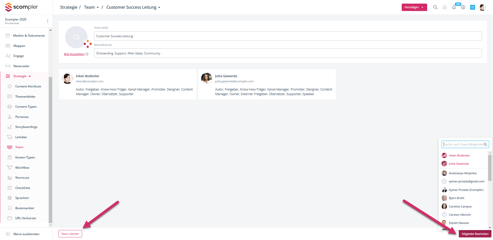493x240 pixels.
Task: Click the search magnifier icon in header
Action: 435,7
